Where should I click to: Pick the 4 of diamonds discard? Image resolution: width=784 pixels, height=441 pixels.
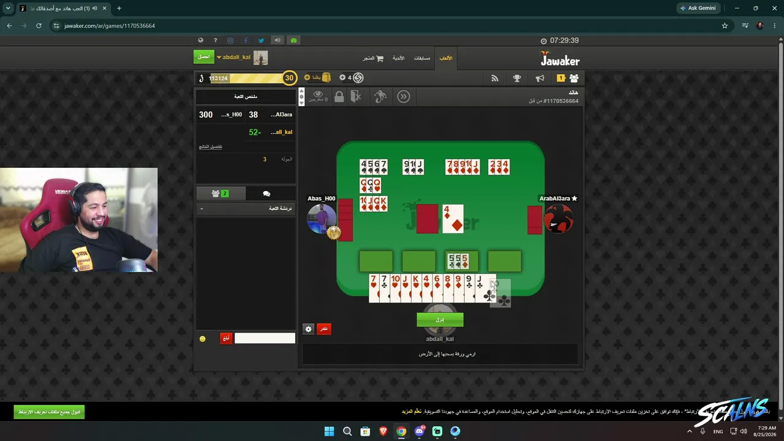point(453,219)
